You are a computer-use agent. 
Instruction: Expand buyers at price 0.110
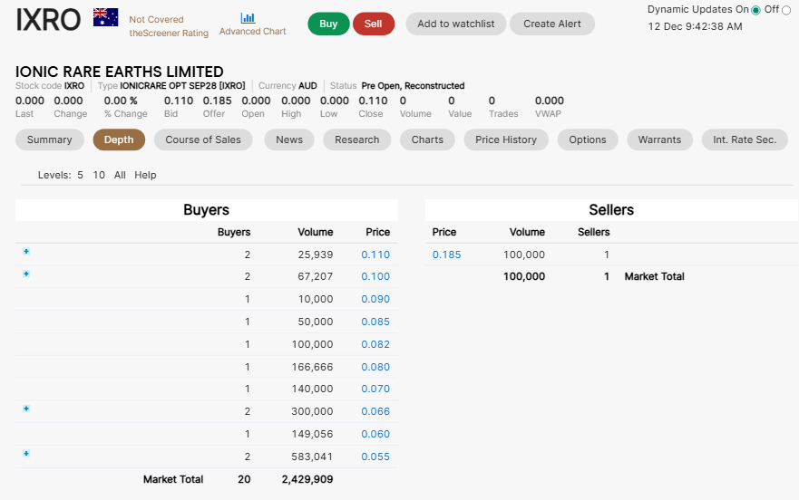[26, 251]
